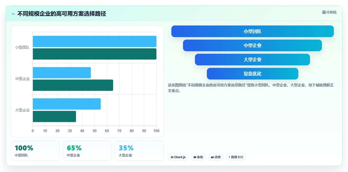Viewport: 348px width, 172px height.
Task: Click the 大型企业 y-axis label
Action: [22, 110]
